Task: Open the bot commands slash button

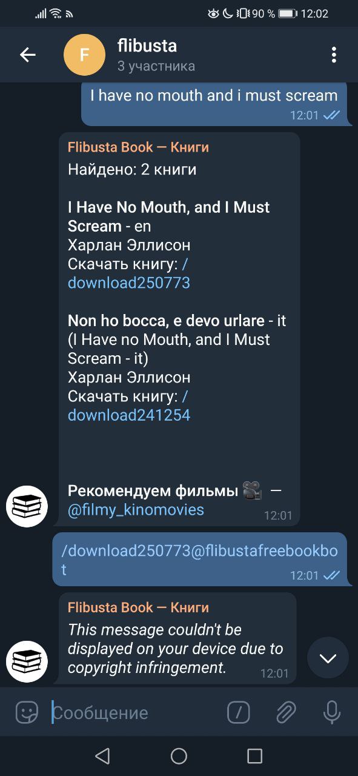Action: pyautogui.click(x=239, y=712)
